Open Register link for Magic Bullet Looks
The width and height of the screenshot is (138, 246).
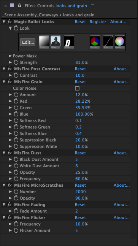98,22
